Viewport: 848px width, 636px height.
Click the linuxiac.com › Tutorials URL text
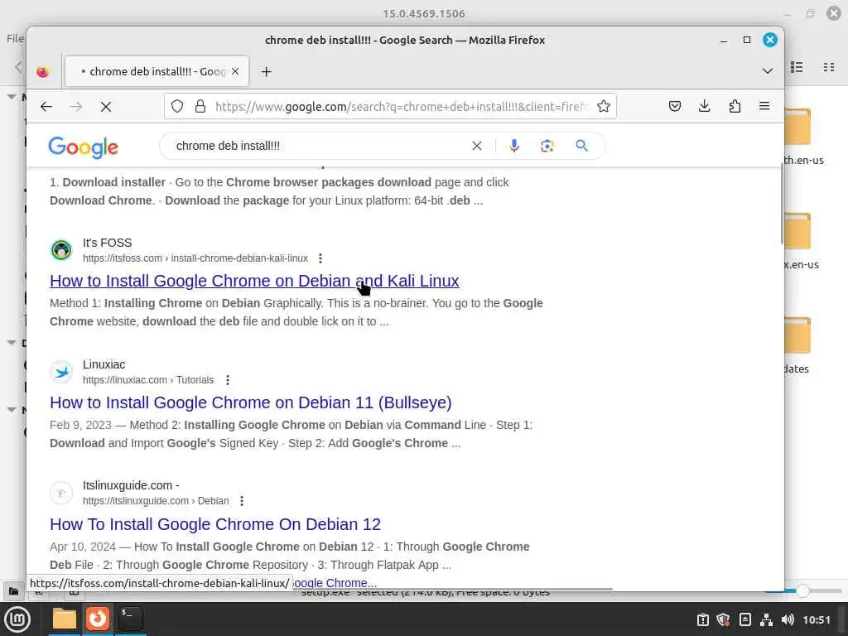tap(148, 380)
